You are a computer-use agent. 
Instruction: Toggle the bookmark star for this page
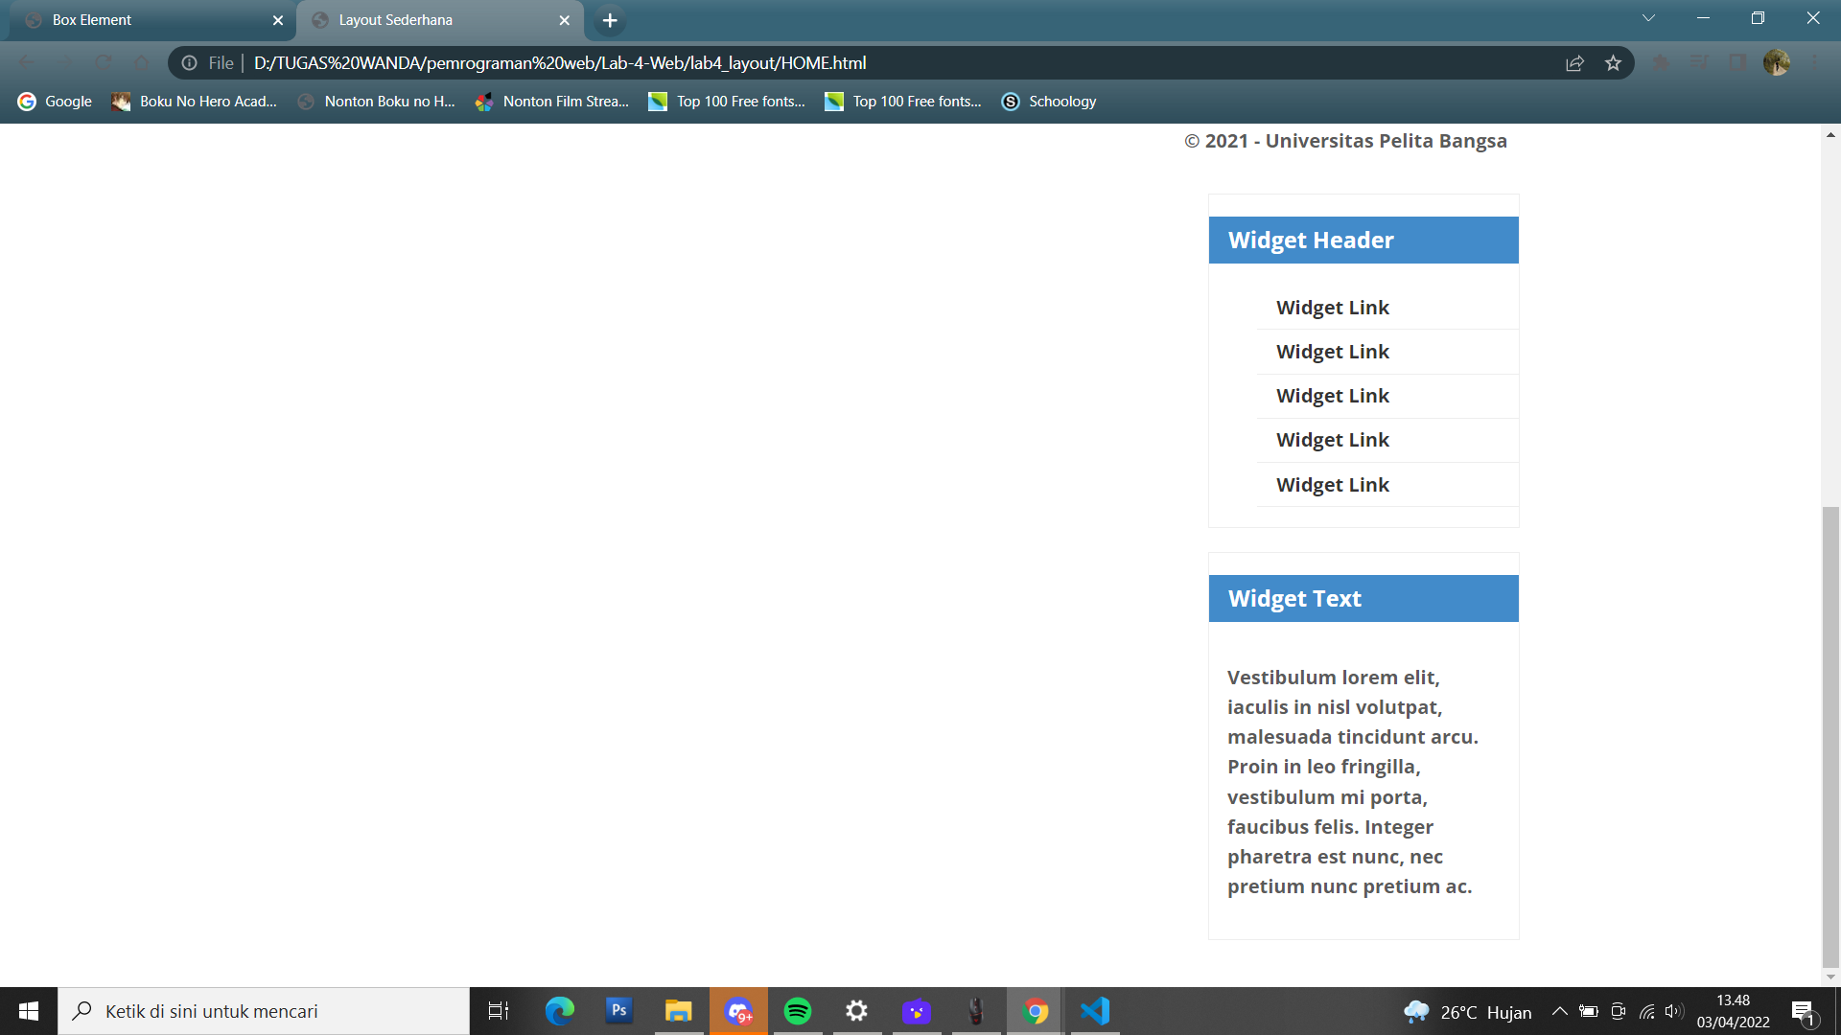[x=1614, y=63]
